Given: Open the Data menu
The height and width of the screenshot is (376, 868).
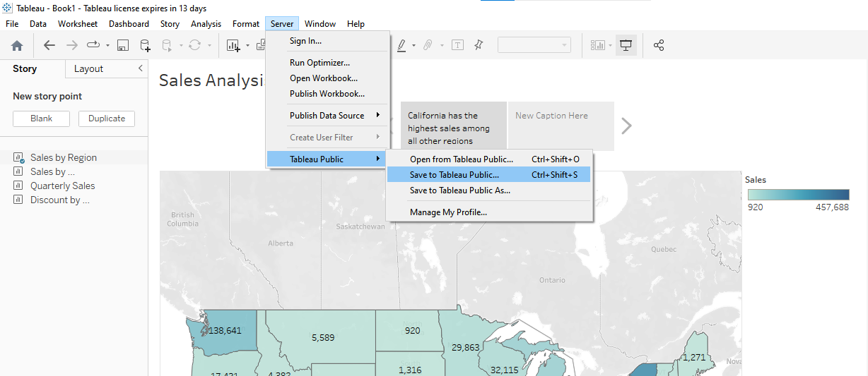Looking at the screenshot, I should [38, 24].
